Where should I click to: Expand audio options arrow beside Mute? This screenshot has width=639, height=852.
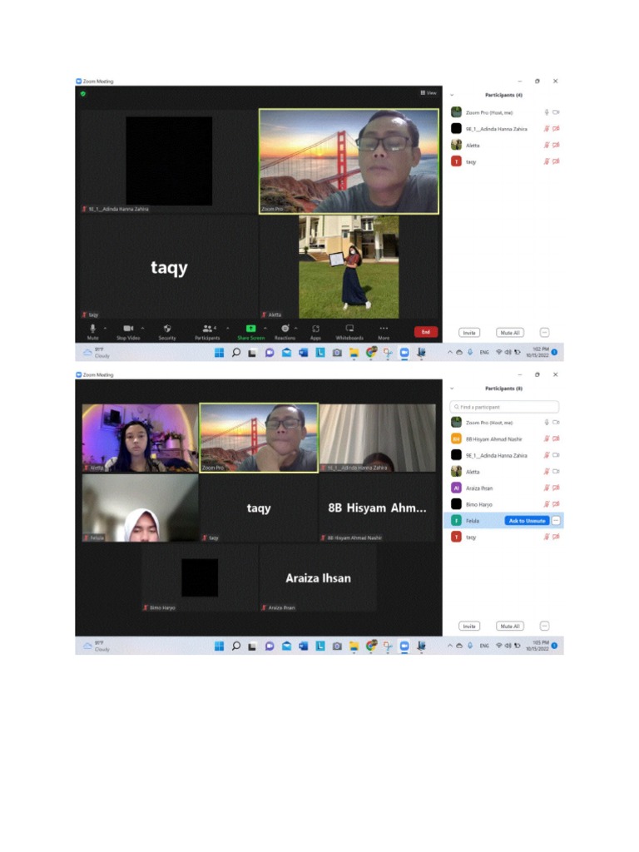pos(105,328)
